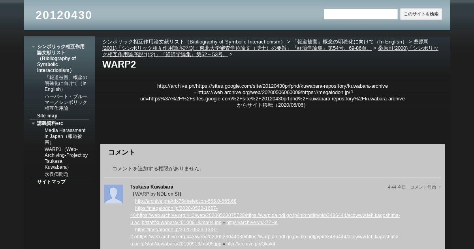This screenshot has width=474, height=249.
Task: Click the コメントを追加する権限がありません notice
Action: pyautogui.click(x=158, y=169)
